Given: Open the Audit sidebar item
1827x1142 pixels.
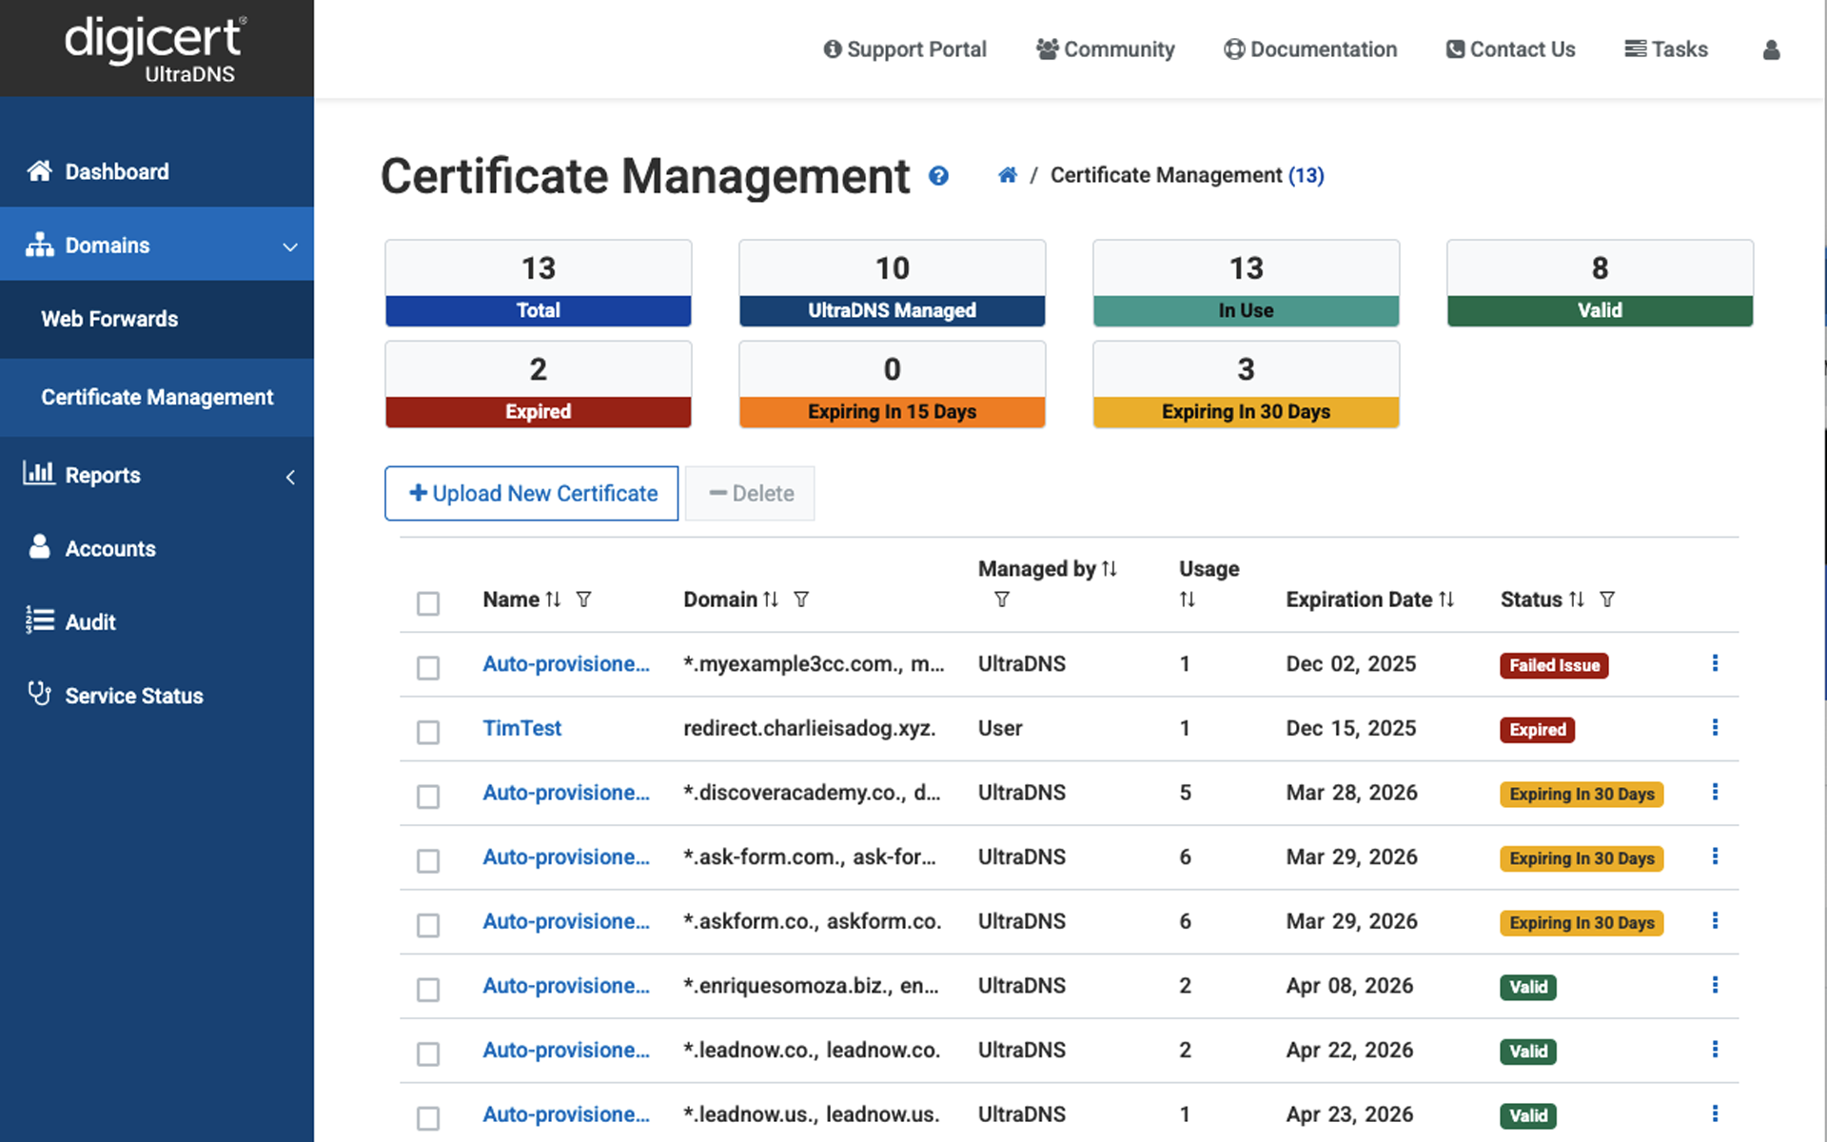Looking at the screenshot, I should point(157,621).
